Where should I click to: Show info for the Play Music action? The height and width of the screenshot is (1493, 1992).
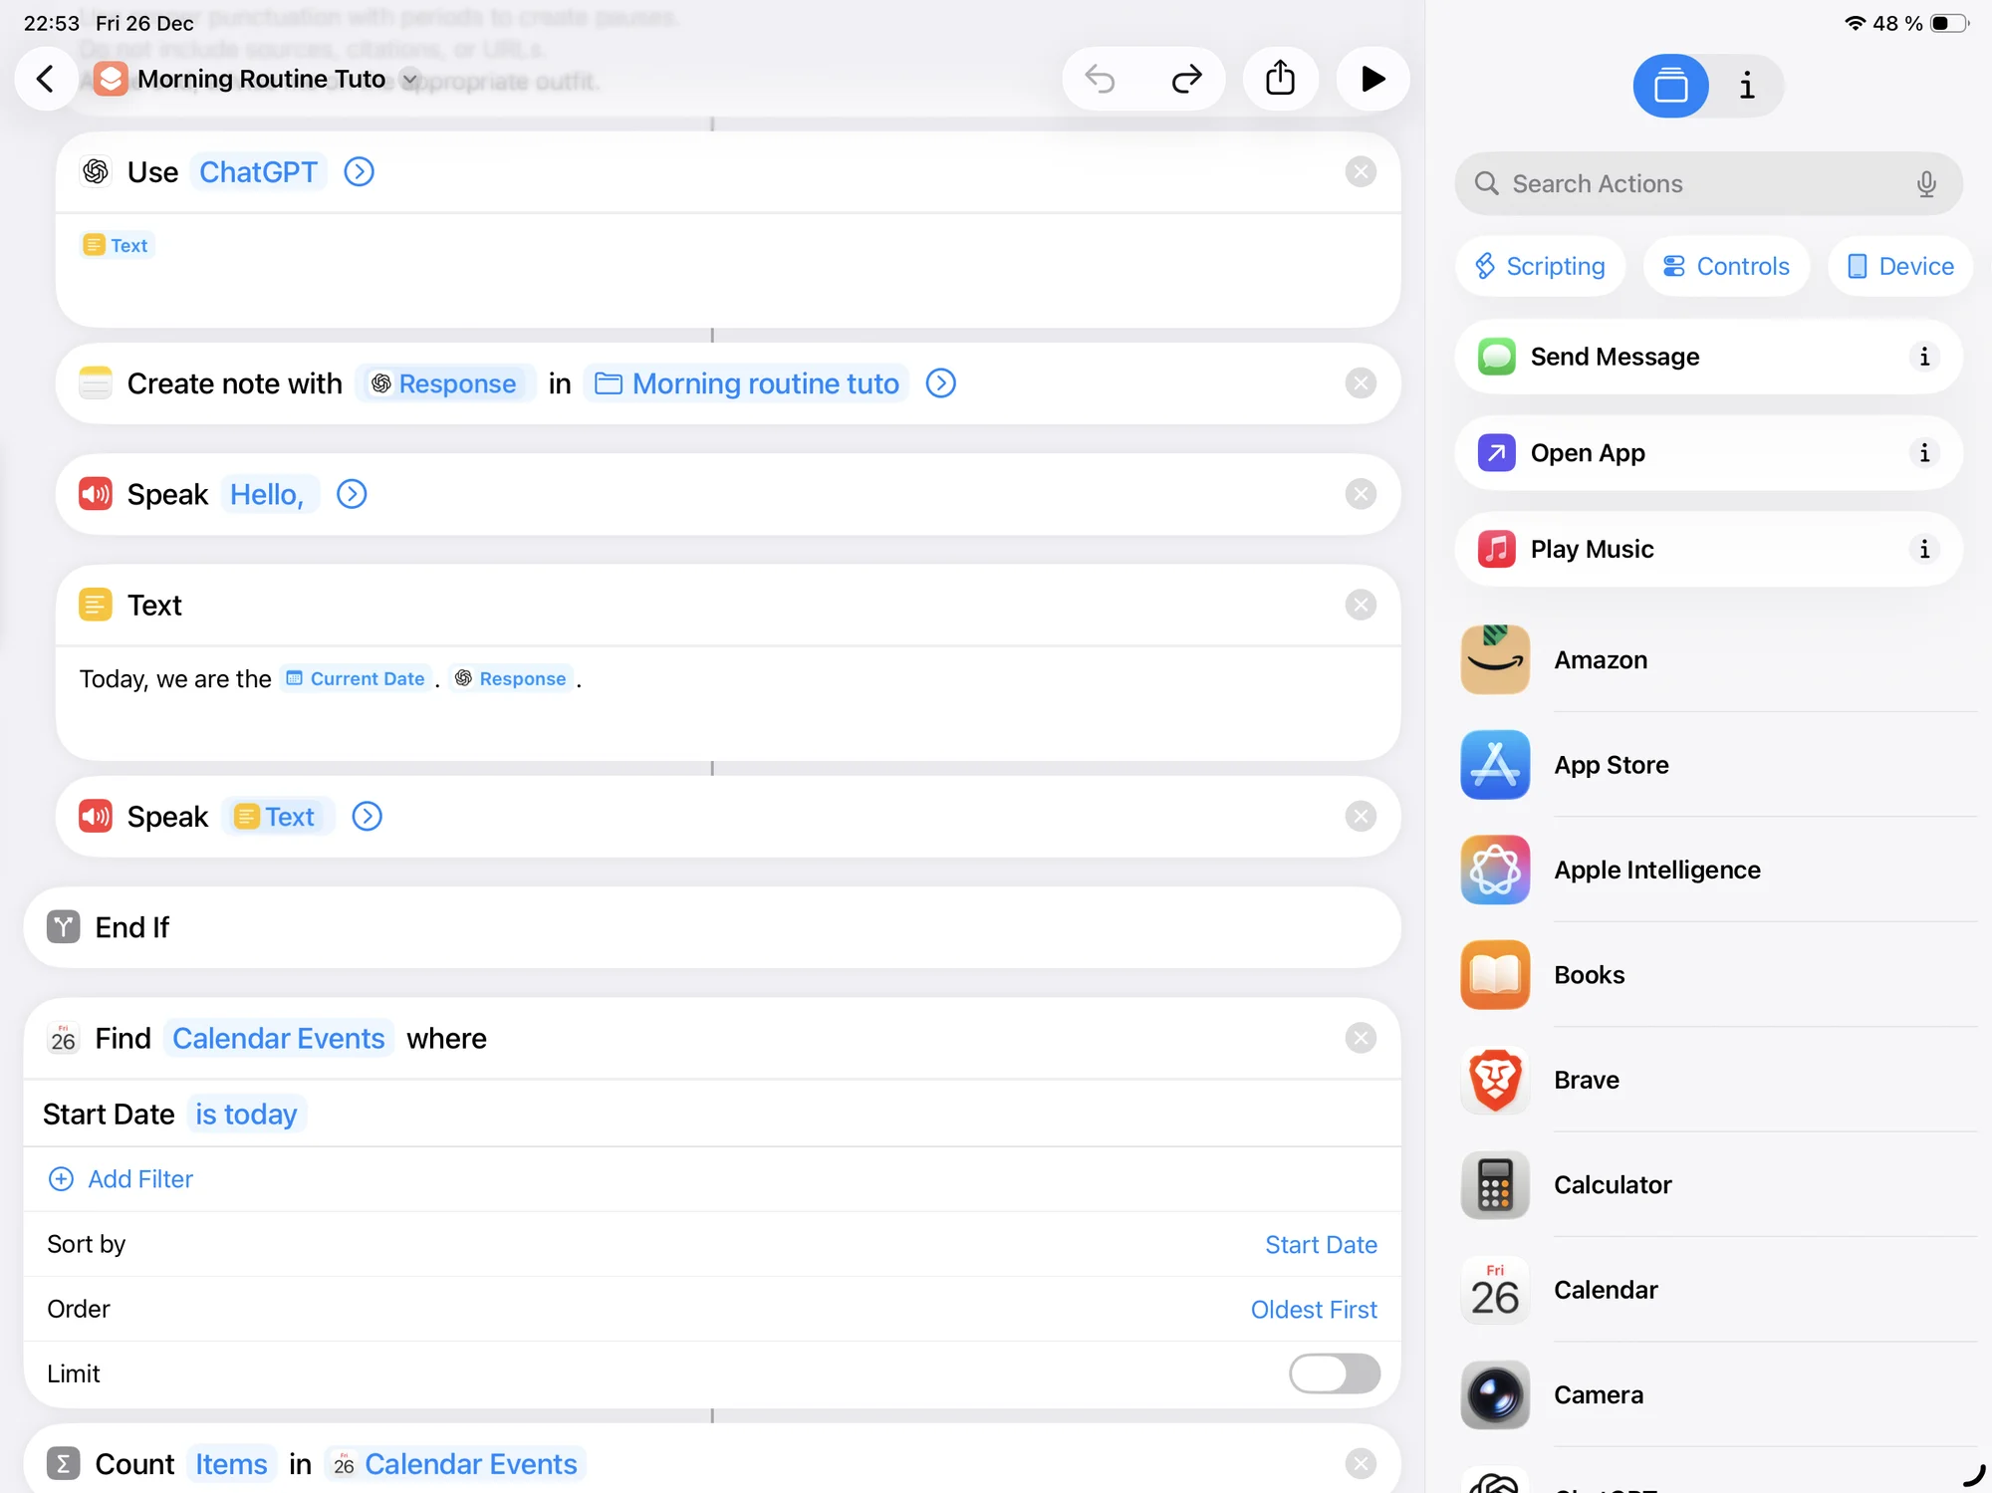pos(1923,549)
